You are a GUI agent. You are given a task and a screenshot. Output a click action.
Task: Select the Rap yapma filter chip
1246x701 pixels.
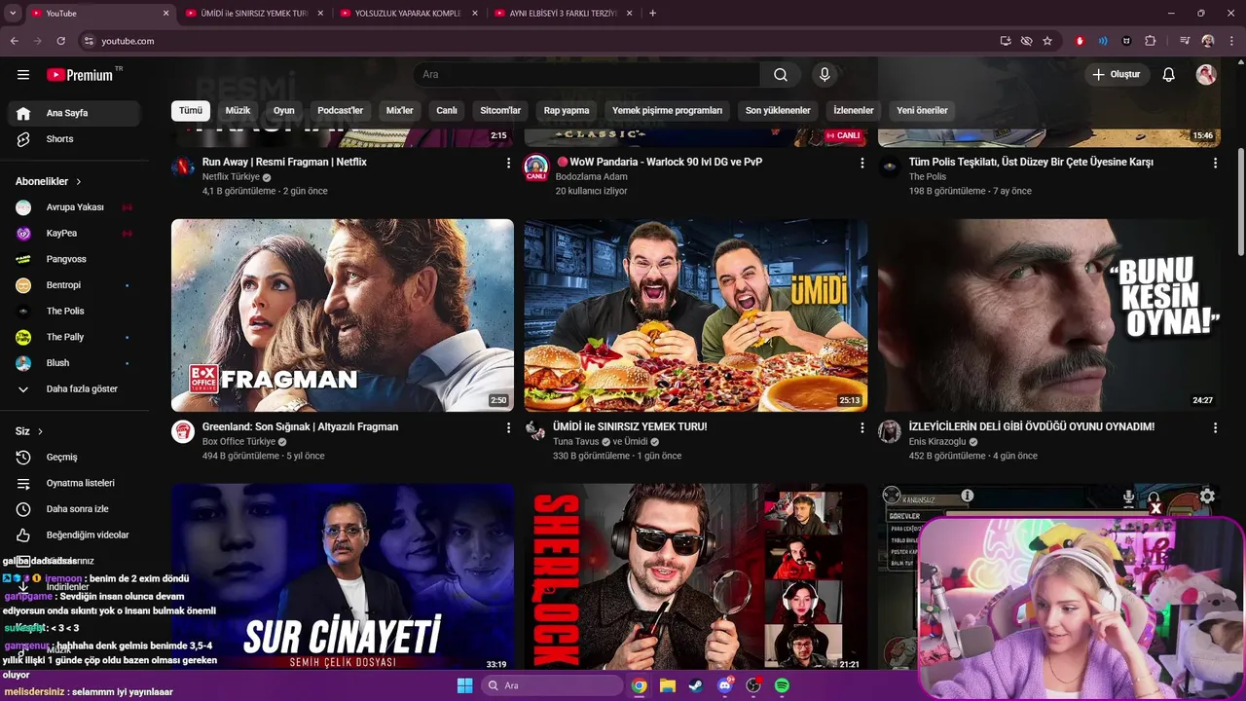pyautogui.click(x=567, y=111)
